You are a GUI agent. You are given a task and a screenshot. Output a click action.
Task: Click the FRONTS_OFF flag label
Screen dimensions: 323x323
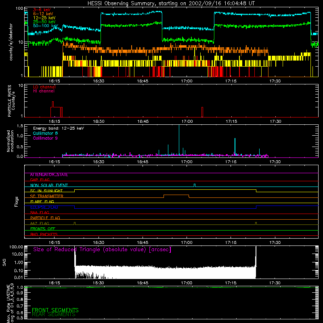point(43,229)
